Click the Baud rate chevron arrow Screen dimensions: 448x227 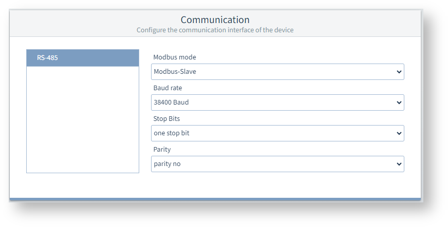[399, 102]
